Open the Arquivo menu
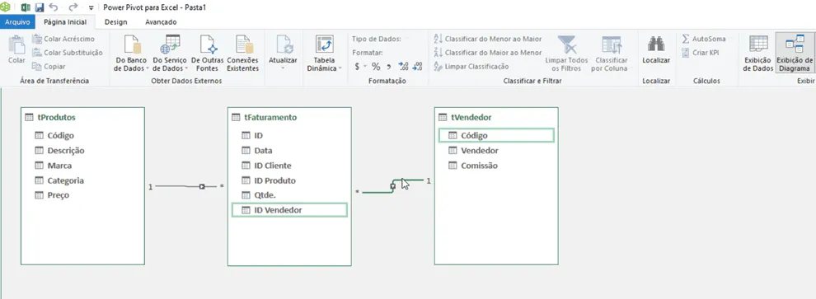 pos(17,22)
